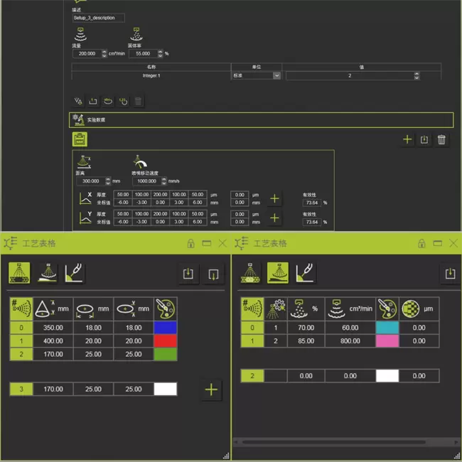Click plus button at end of X thickness row
462x462 pixels.
[274, 199]
